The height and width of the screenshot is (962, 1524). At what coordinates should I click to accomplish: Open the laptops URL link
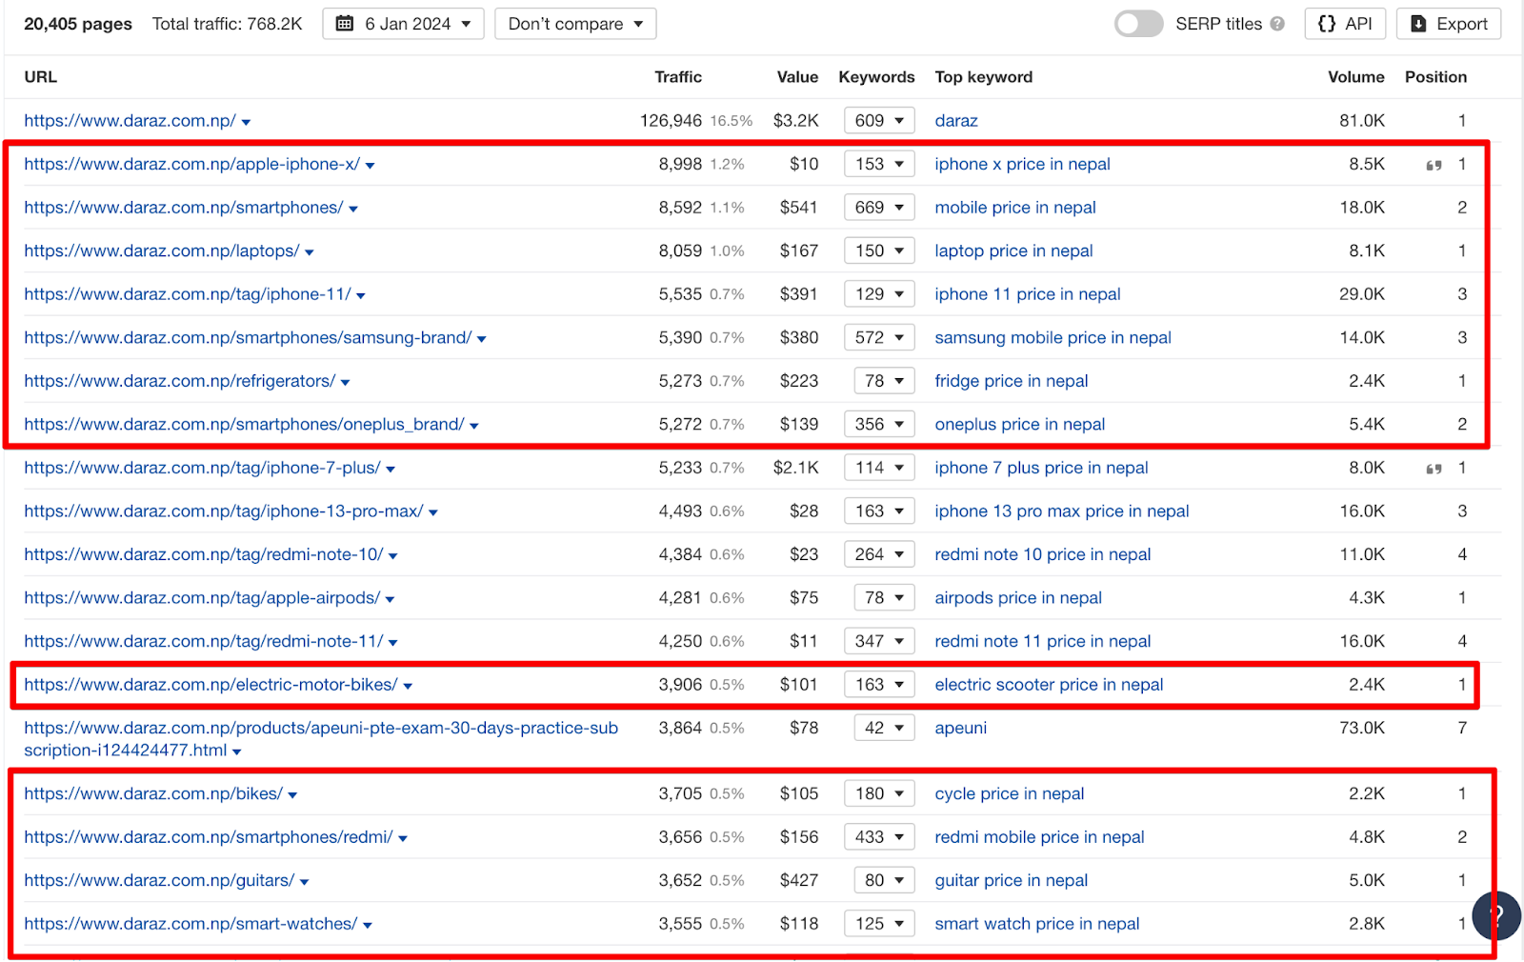coord(162,251)
